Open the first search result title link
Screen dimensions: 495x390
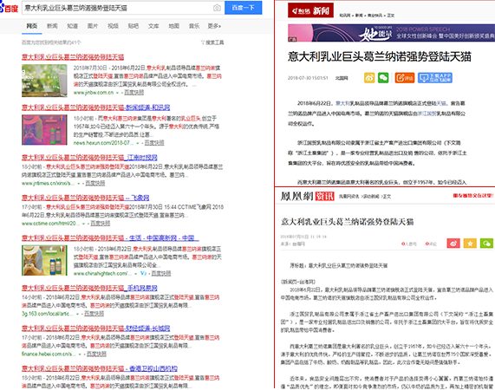point(73,57)
